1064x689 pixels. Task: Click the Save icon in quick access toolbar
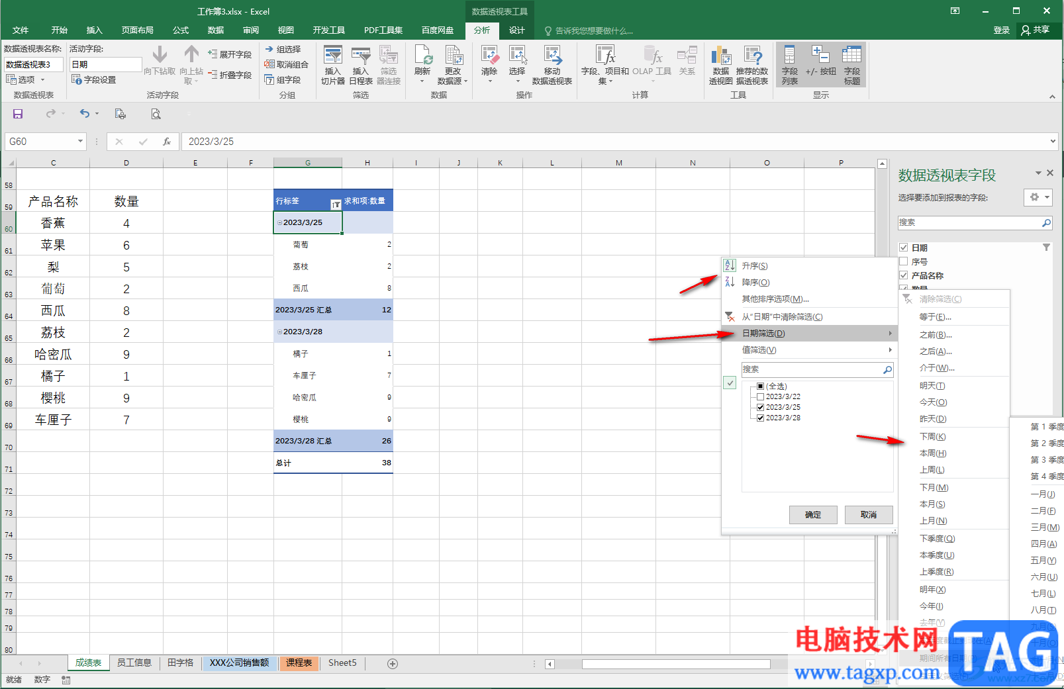(x=18, y=114)
